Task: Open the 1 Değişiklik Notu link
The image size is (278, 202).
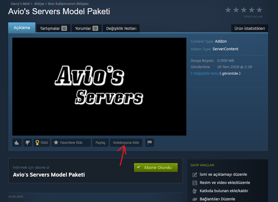Action: pos(205,73)
